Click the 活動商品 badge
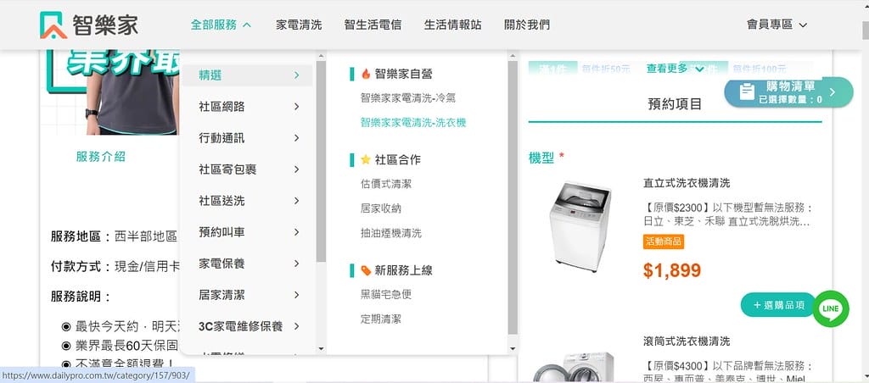The width and height of the screenshot is (869, 383). click(664, 241)
